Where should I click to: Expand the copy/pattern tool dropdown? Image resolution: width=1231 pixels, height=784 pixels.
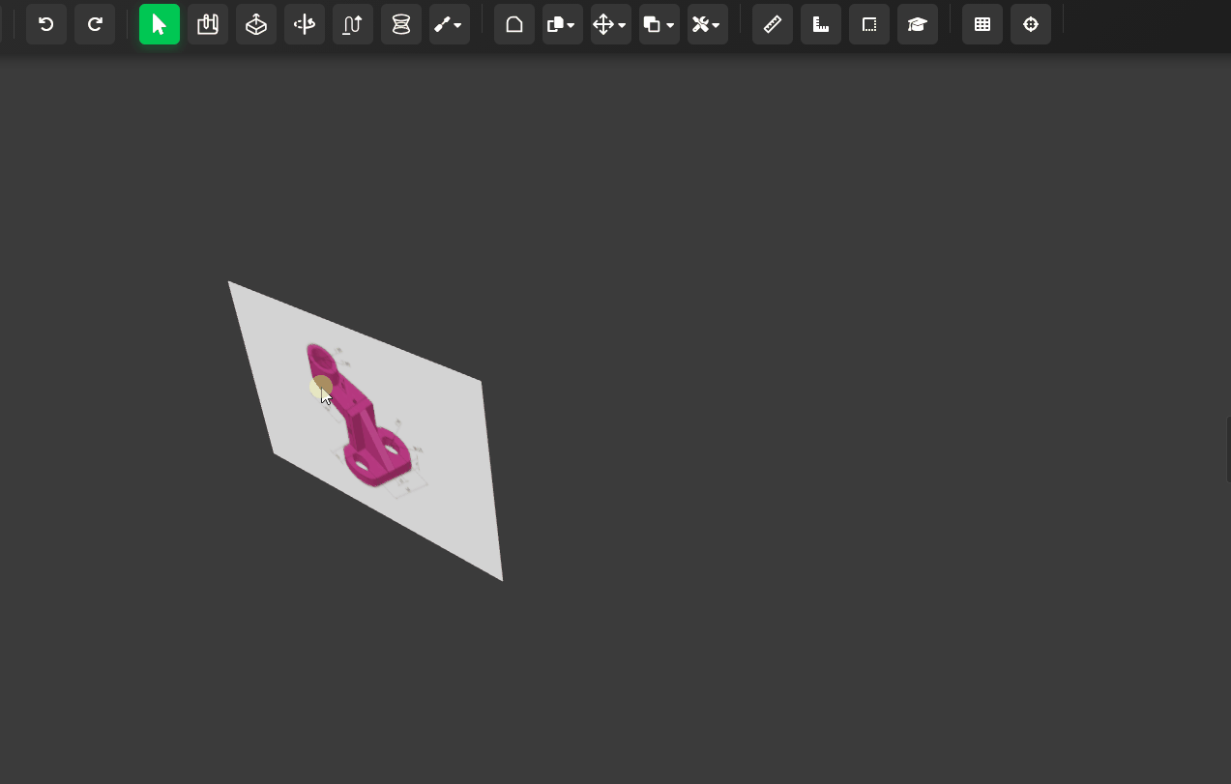[x=563, y=24]
